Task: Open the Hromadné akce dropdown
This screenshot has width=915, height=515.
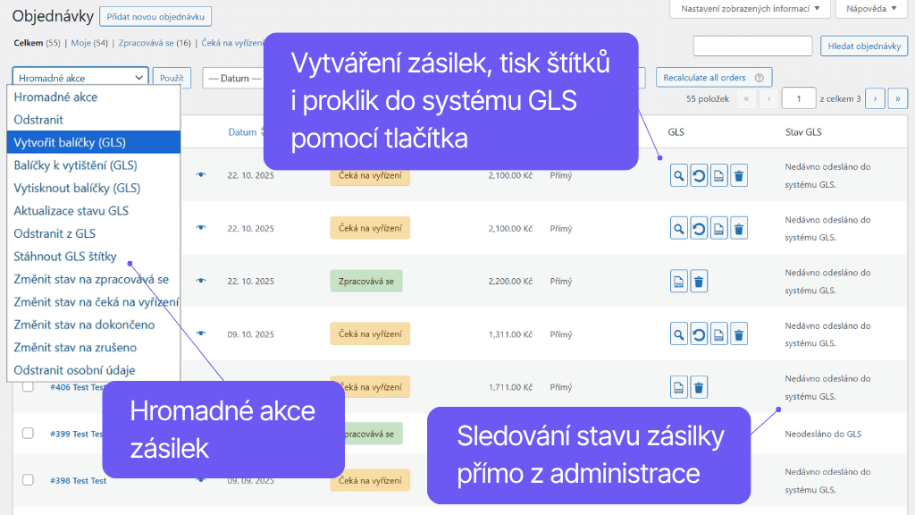Action: 80,78
